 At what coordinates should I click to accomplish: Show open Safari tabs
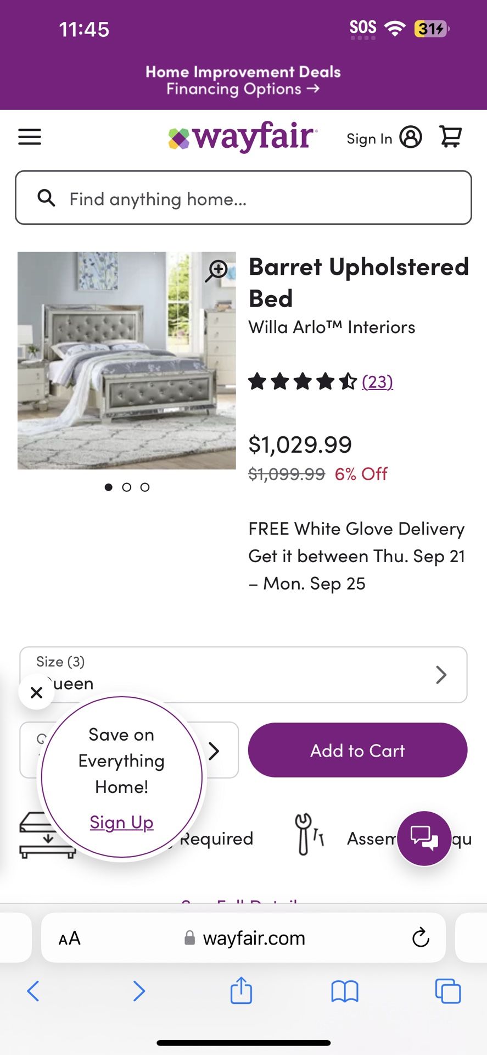pyautogui.click(x=448, y=991)
